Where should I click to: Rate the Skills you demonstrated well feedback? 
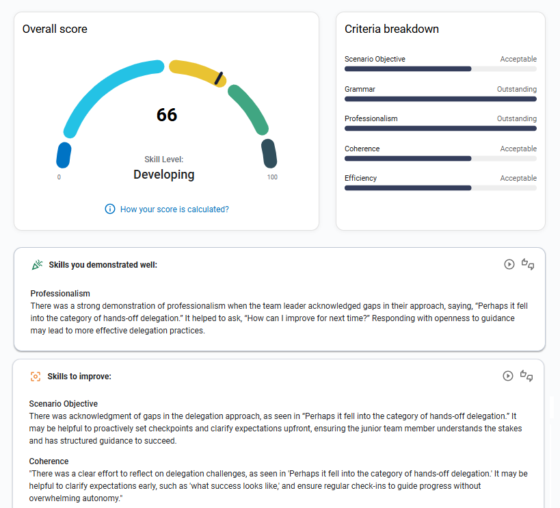(527, 264)
